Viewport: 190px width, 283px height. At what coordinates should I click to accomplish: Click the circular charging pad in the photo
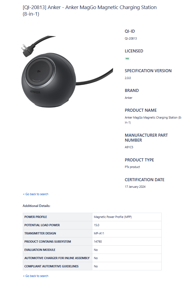click(39, 72)
